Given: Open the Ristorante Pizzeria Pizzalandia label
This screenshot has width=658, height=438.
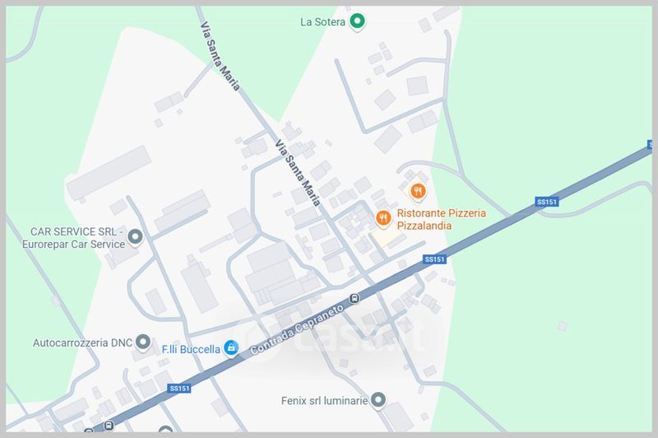Looking at the screenshot, I should [x=441, y=219].
